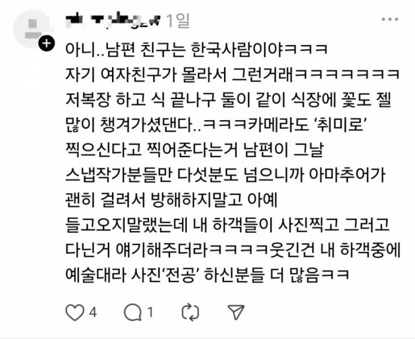Viewport: 415px width, 339px height.
Task: Like the post with the heart icon
Action: [75, 312]
